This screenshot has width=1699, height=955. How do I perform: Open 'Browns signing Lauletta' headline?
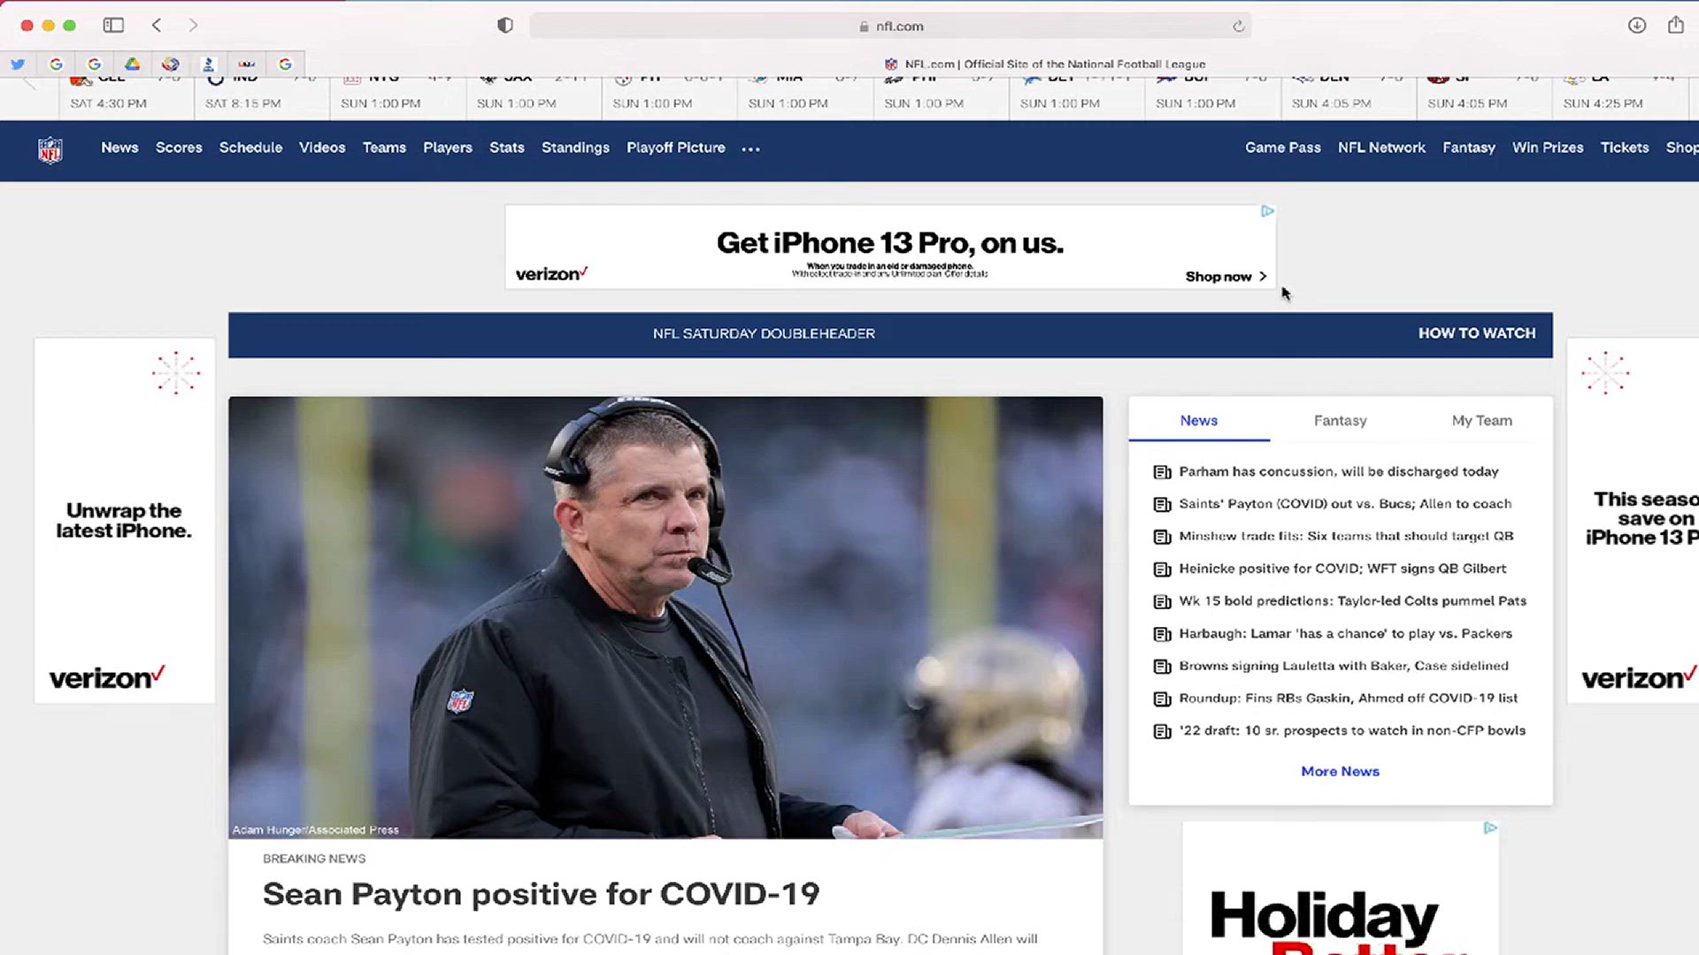1343,666
